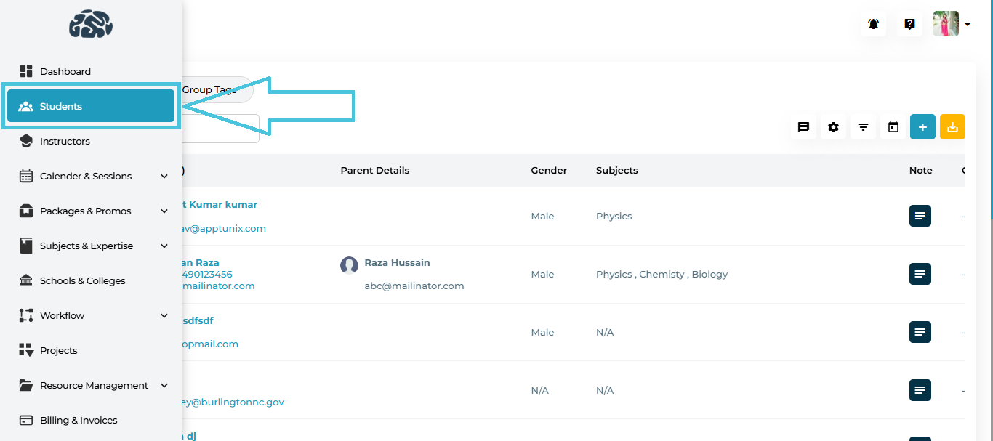Open profile avatar dropdown arrow
This screenshot has width=993, height=441.
[x=968, y=24]
